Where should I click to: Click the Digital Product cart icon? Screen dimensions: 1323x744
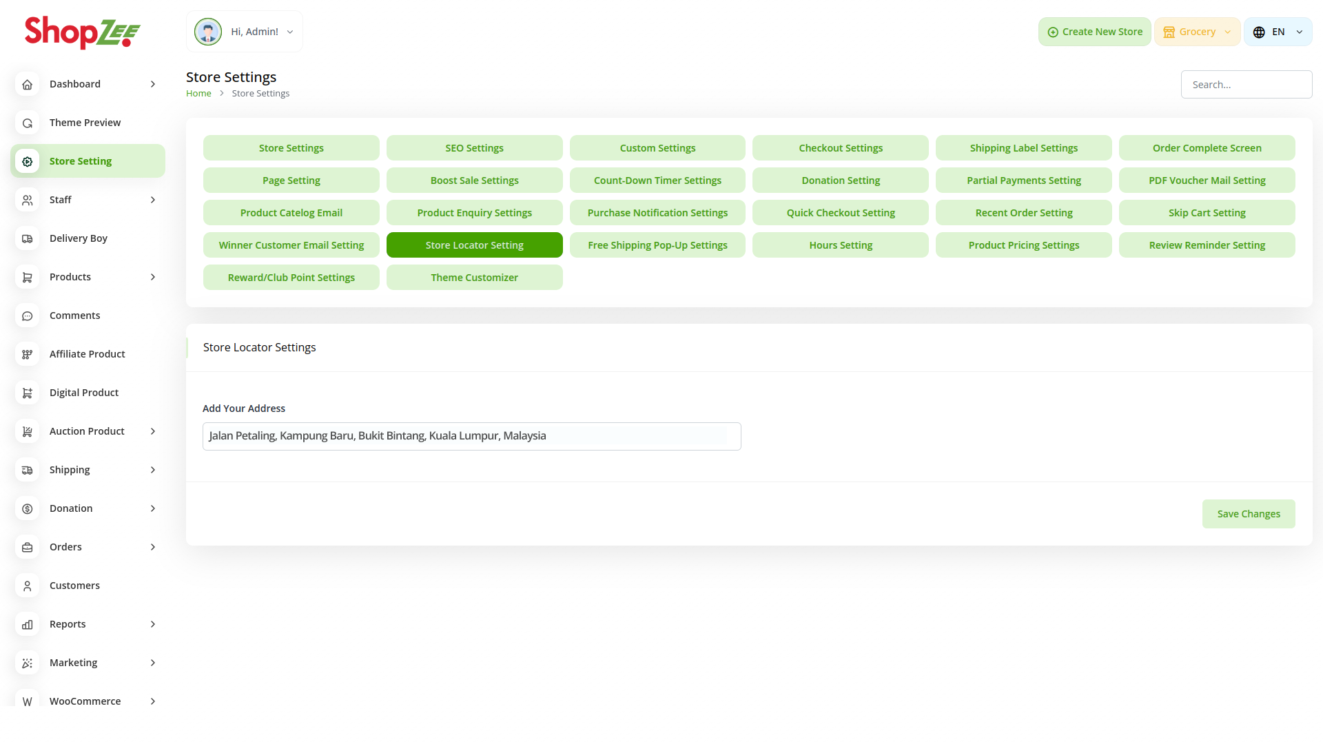click(x=27, y=393)
